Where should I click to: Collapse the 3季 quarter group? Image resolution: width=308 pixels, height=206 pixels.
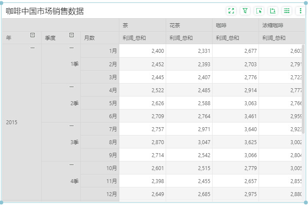(72, 126)
